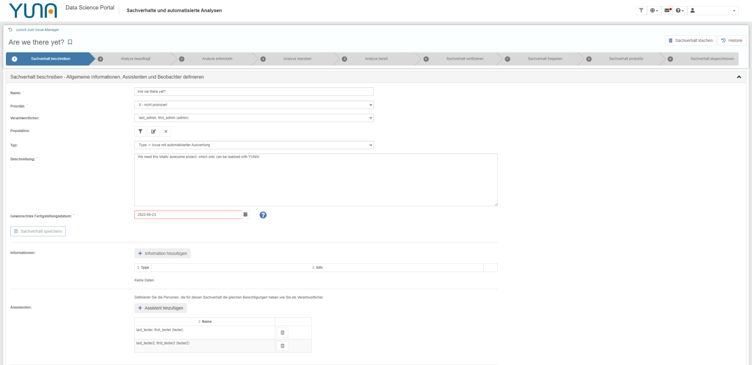Clear Population with the X button
The width and height of the screenshot is (752, 365).
[x=166, y=131]
